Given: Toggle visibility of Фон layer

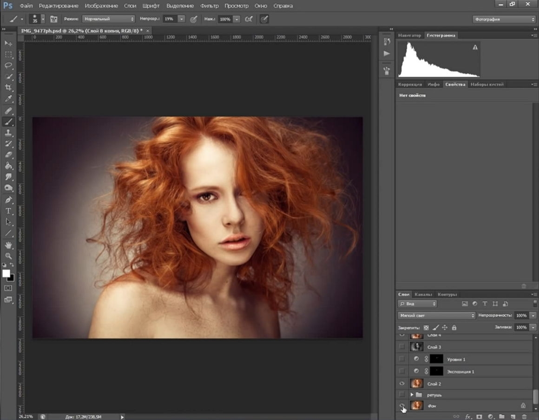Looking at the screenshot, I should click(402, 406).
